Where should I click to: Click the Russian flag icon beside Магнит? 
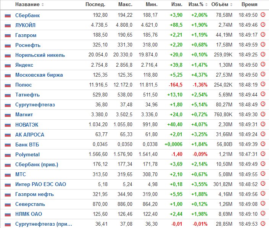point(8,115)
